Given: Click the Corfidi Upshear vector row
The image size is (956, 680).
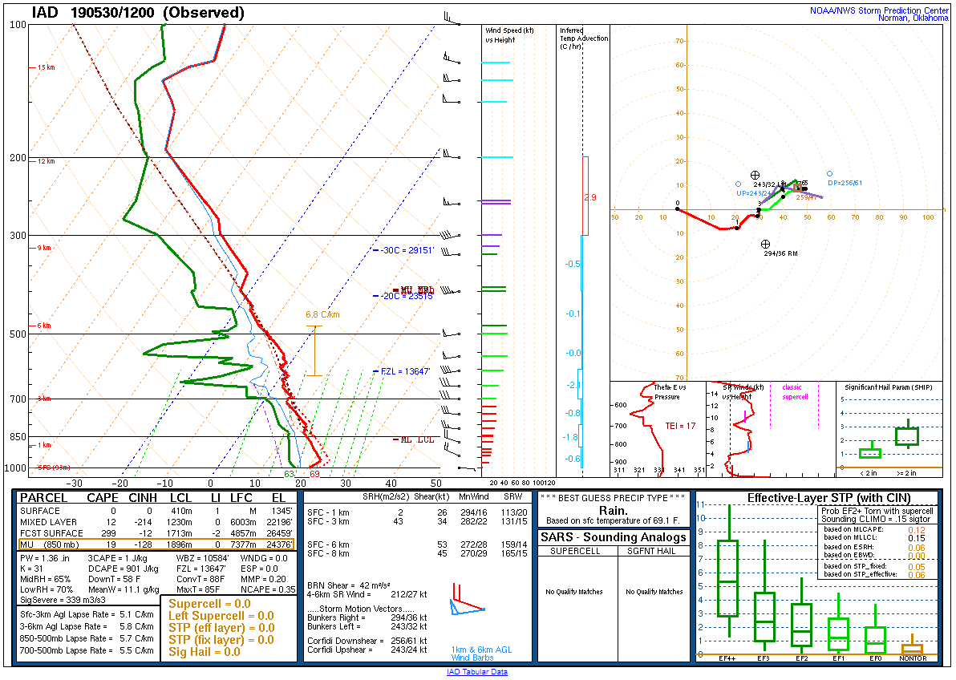Looking at the screenshot, I should 367,650.
